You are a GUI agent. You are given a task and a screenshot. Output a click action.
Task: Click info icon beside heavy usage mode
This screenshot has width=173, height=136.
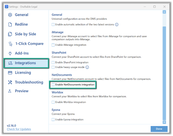coord(87,67)
